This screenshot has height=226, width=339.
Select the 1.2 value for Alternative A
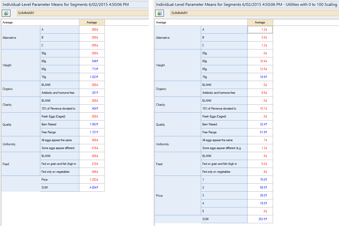(260, 30)
